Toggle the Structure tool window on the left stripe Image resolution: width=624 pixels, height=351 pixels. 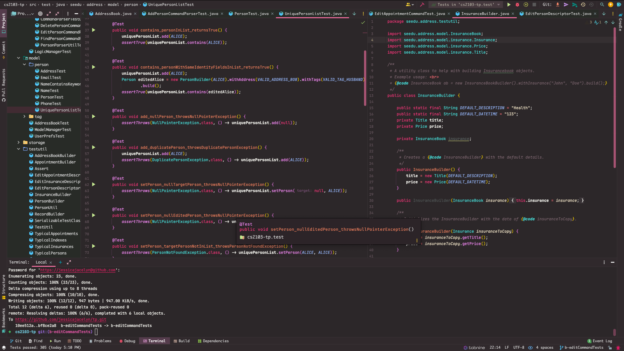click(x=4, y=286)
